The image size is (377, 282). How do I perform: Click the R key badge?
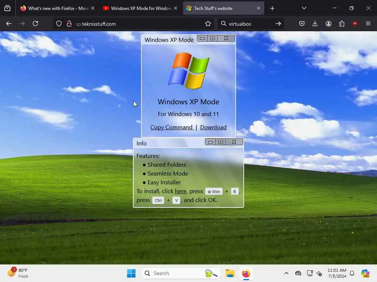(235, 192)
